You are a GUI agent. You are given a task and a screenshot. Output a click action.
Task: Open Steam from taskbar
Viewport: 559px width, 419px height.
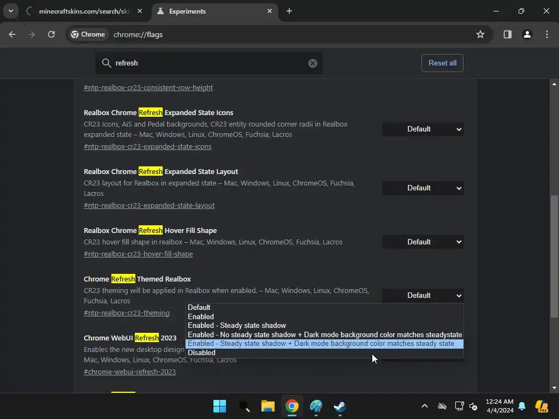(340, 406)
